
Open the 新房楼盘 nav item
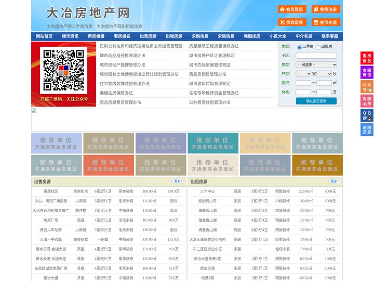[96, 36]
